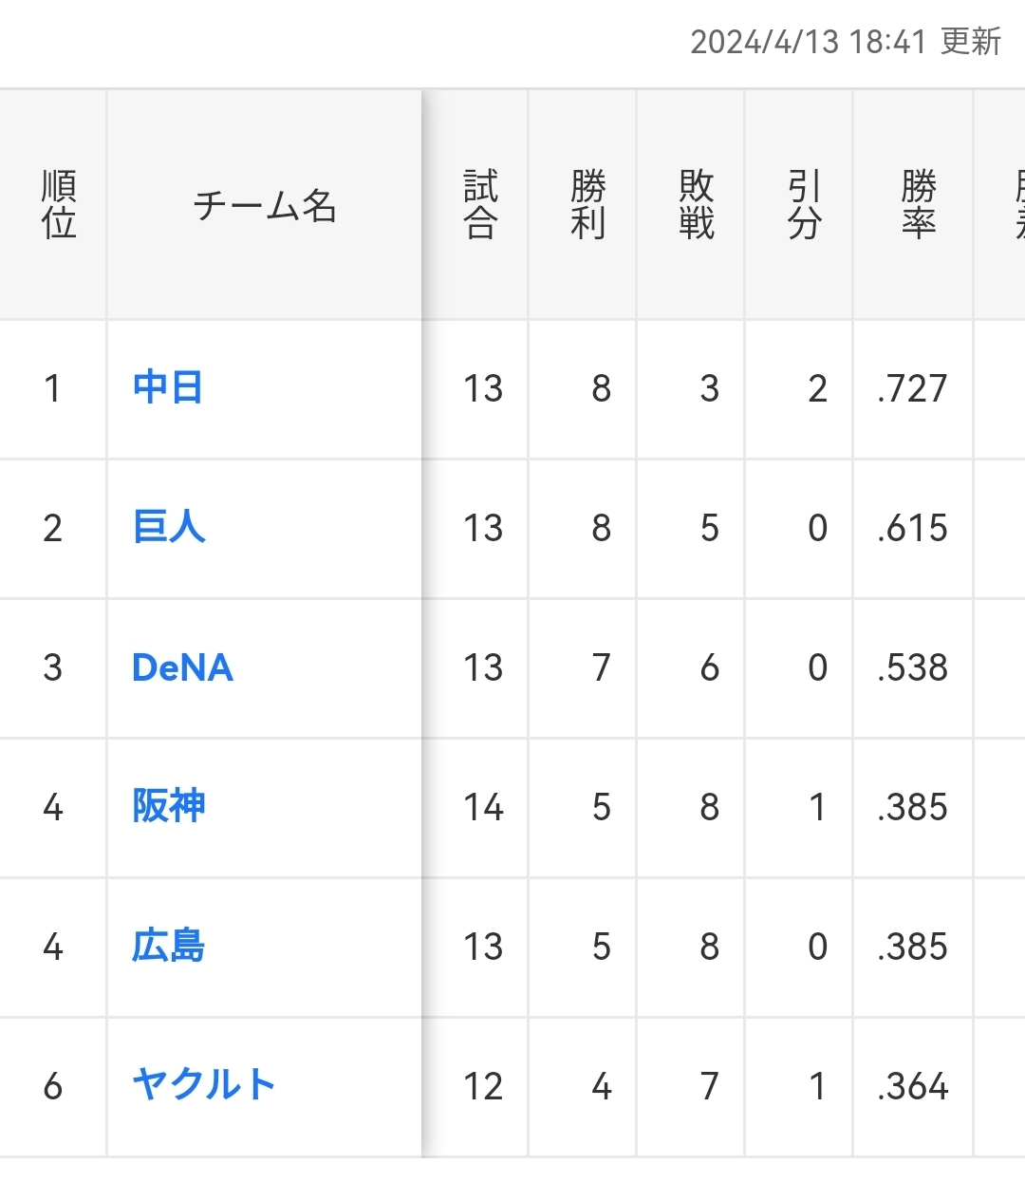Click the 2024/4/13 18:41 更新 timestamp
Image resolution: width=1025 pixels, height=1182 pixels.
(x=846, y=42)
